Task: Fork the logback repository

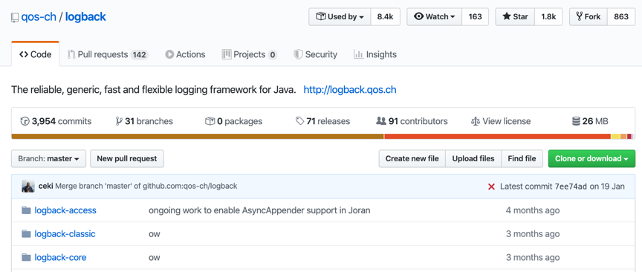Action: pos(588,17)
